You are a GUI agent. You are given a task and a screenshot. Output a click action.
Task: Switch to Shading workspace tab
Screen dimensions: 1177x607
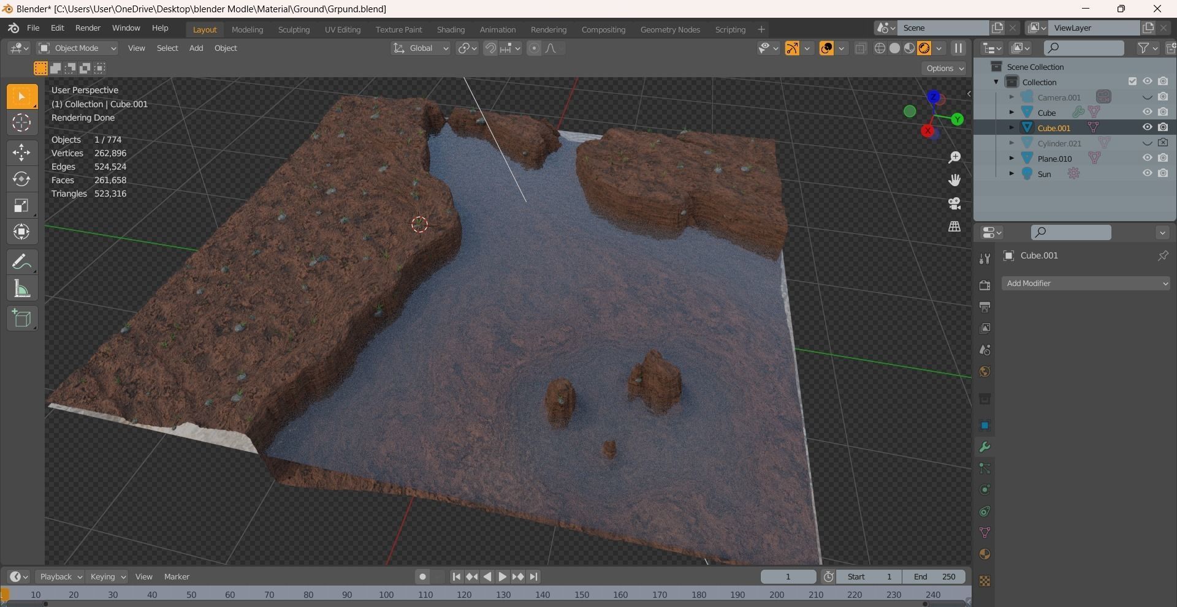[x=451, y=29]
